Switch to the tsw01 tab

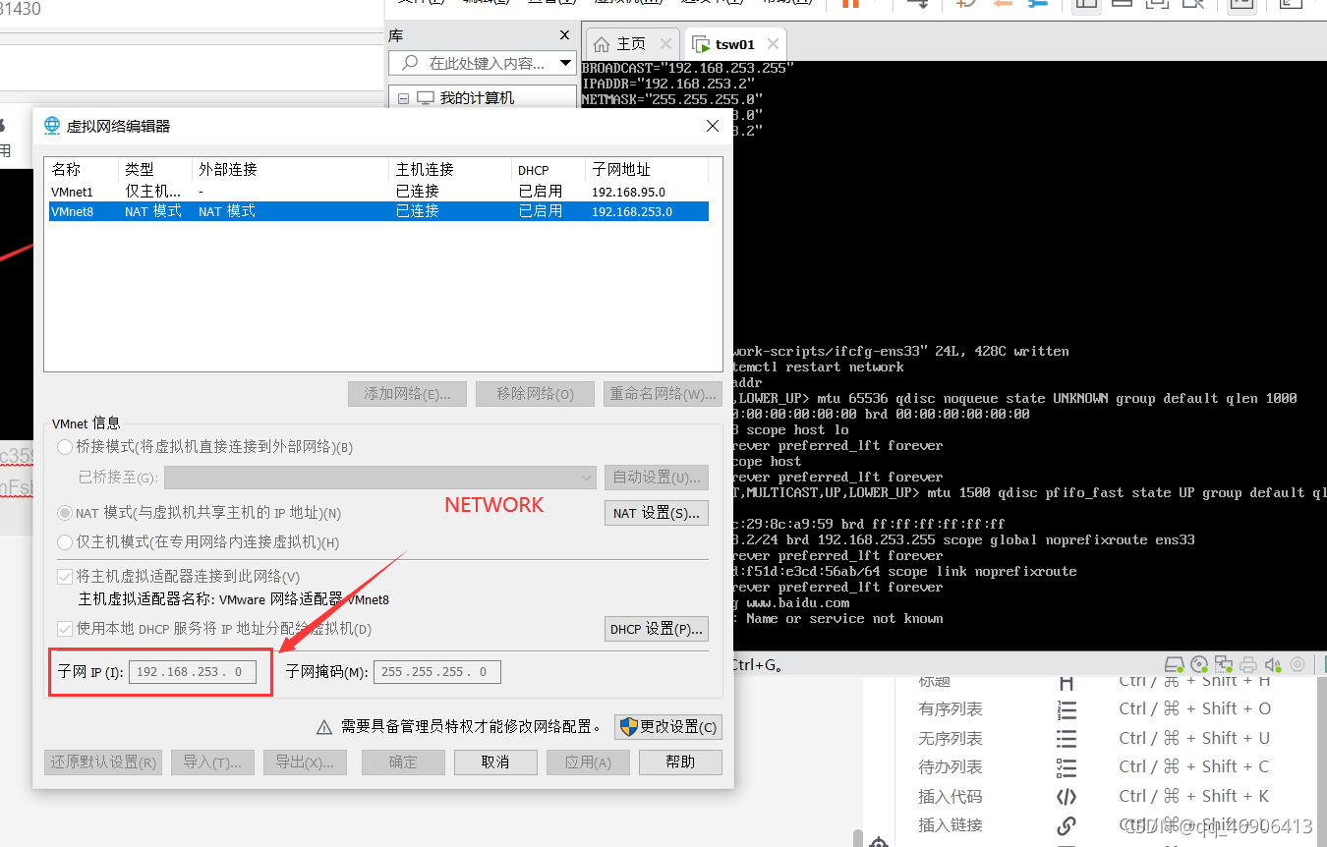[x=734, y=44]
